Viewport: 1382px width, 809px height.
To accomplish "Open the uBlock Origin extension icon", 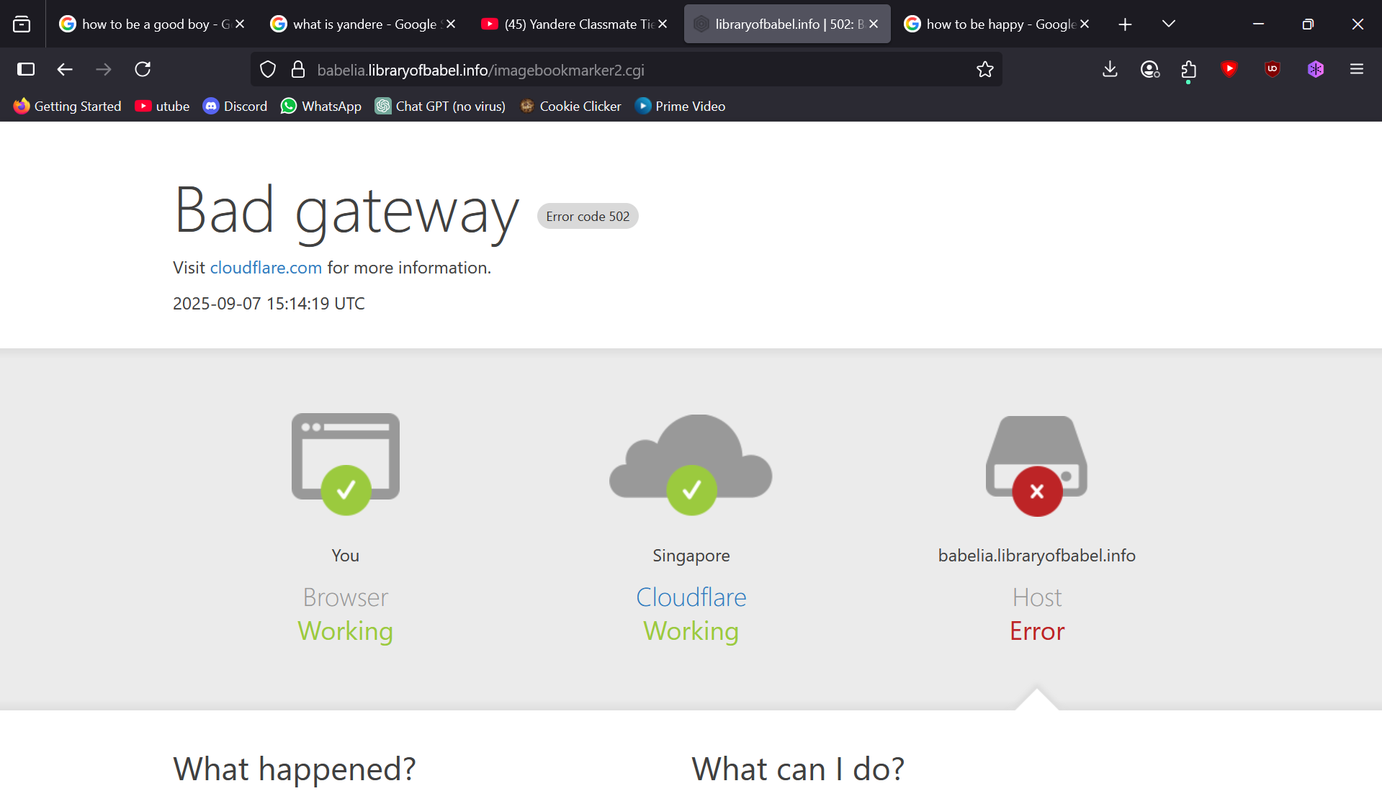I will coord(1273,69).
